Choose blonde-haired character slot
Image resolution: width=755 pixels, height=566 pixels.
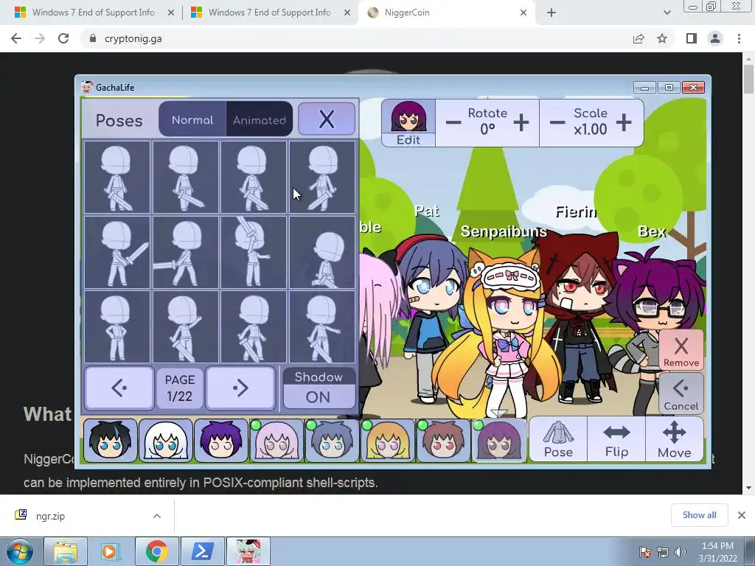(388, 441)
